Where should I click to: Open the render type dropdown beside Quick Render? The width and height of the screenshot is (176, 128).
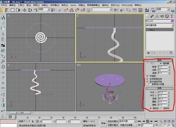point(163,9)
